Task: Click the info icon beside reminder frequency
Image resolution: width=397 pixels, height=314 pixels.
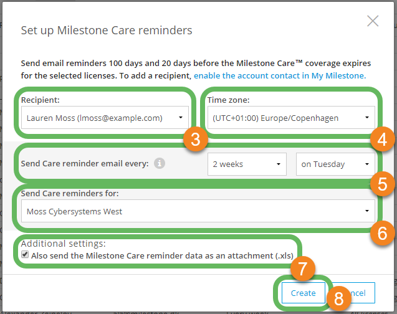Action: [x=160, y=164]
